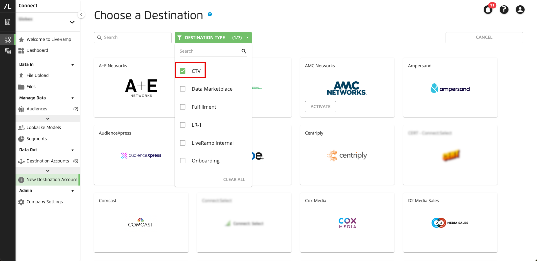Open File Upload
Image resolution: width=537 pixels, height=261 pixels.
point(38,75)
